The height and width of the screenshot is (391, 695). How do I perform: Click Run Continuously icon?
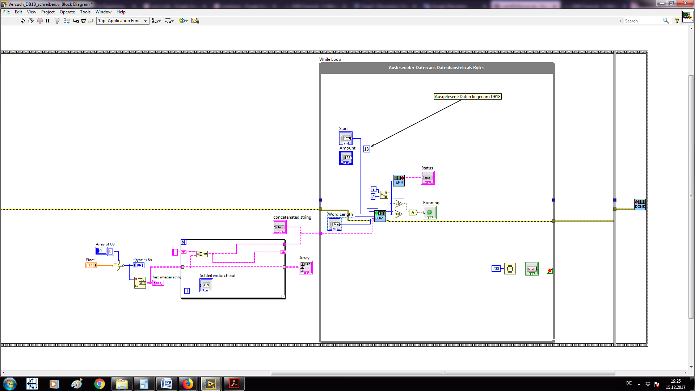point(31,21)
